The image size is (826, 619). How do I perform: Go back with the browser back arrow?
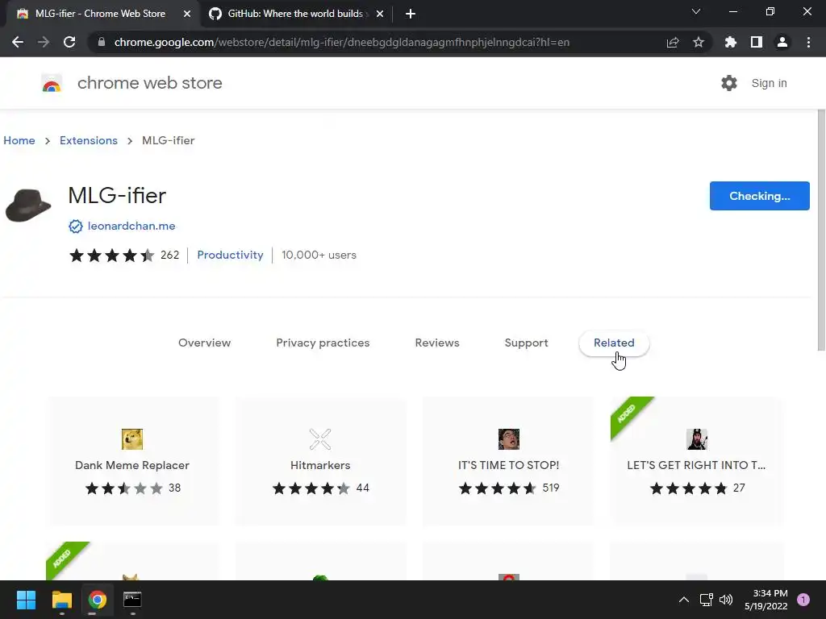click(x=18, y=42)
